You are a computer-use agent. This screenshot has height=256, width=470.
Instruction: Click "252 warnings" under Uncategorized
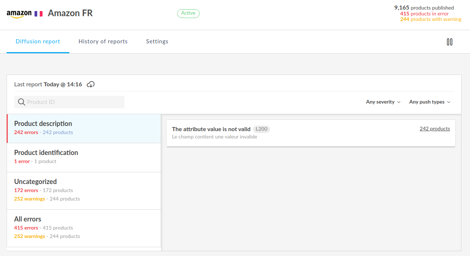tap(30, 199)
